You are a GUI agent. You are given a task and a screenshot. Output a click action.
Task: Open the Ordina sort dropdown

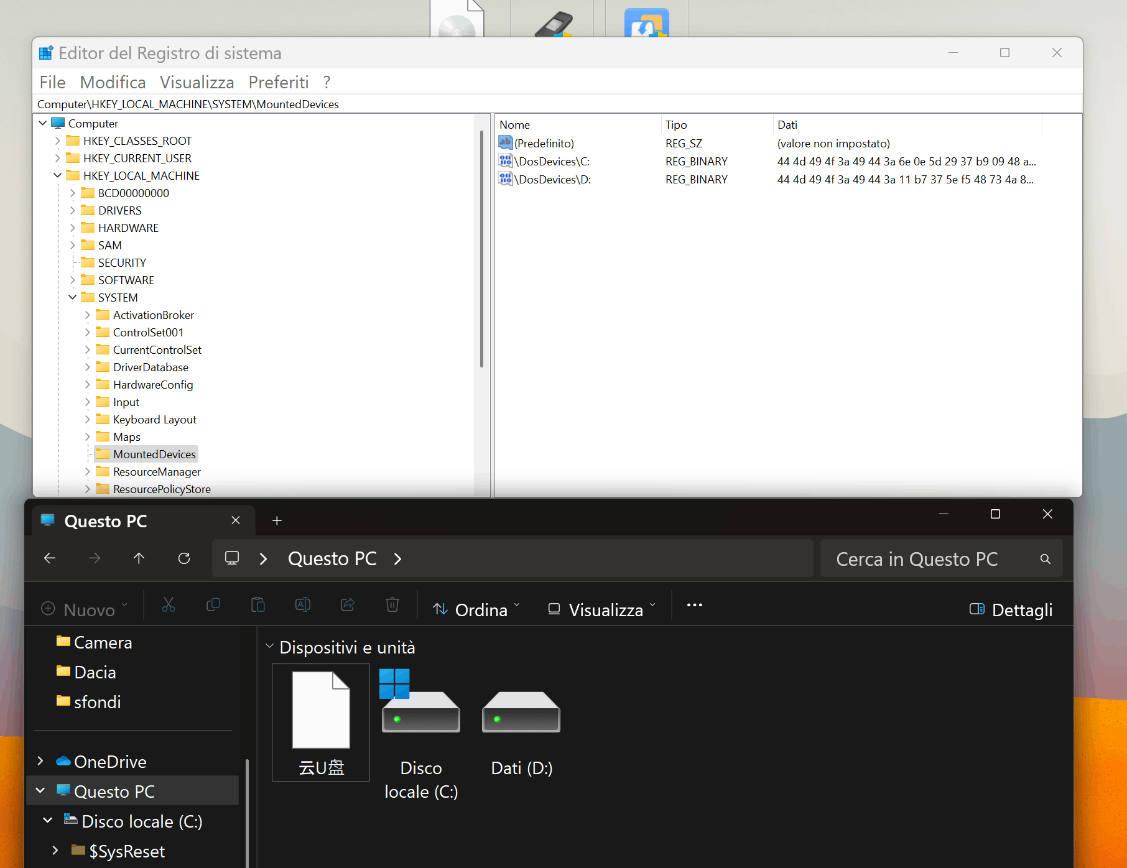(x=476, y=610)
